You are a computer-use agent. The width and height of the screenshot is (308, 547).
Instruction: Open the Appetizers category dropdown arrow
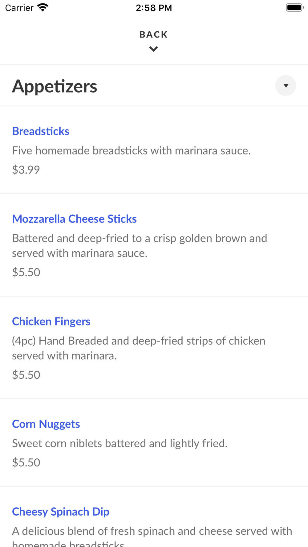pyautogui.click(x=286, y=86)
